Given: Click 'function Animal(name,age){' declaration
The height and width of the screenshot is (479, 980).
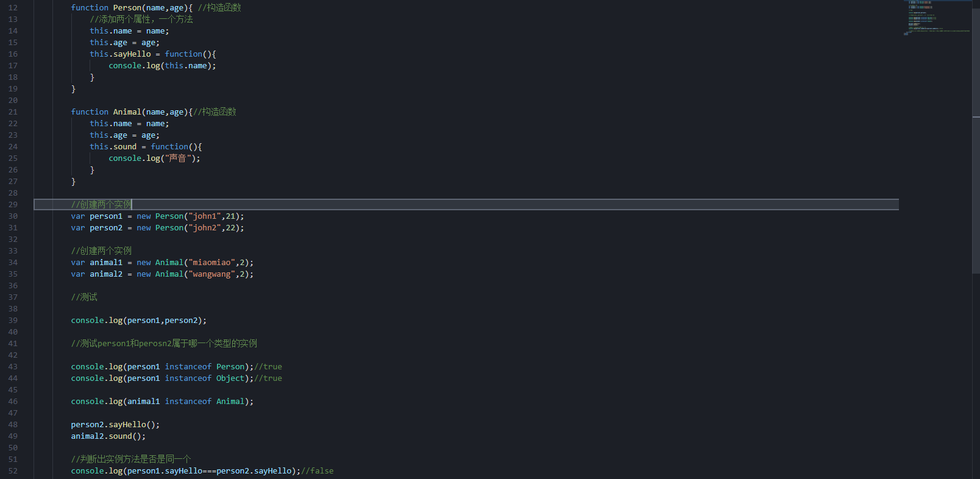Looking at the screenshot, I should point(132,112).
